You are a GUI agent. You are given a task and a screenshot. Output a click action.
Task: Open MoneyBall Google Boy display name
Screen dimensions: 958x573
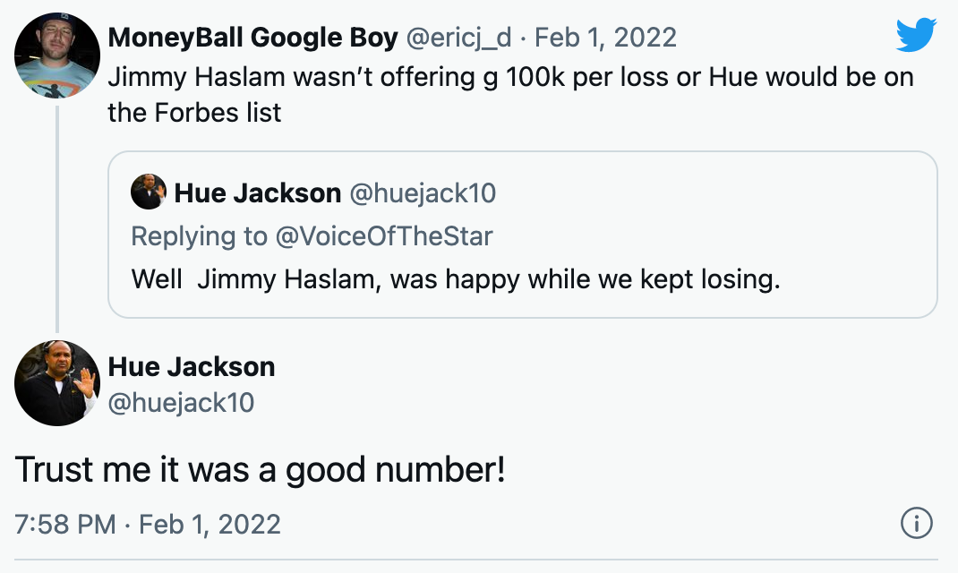tap(252, 38)
